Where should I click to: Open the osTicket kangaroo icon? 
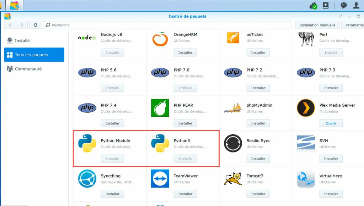[x=233, y=38]
